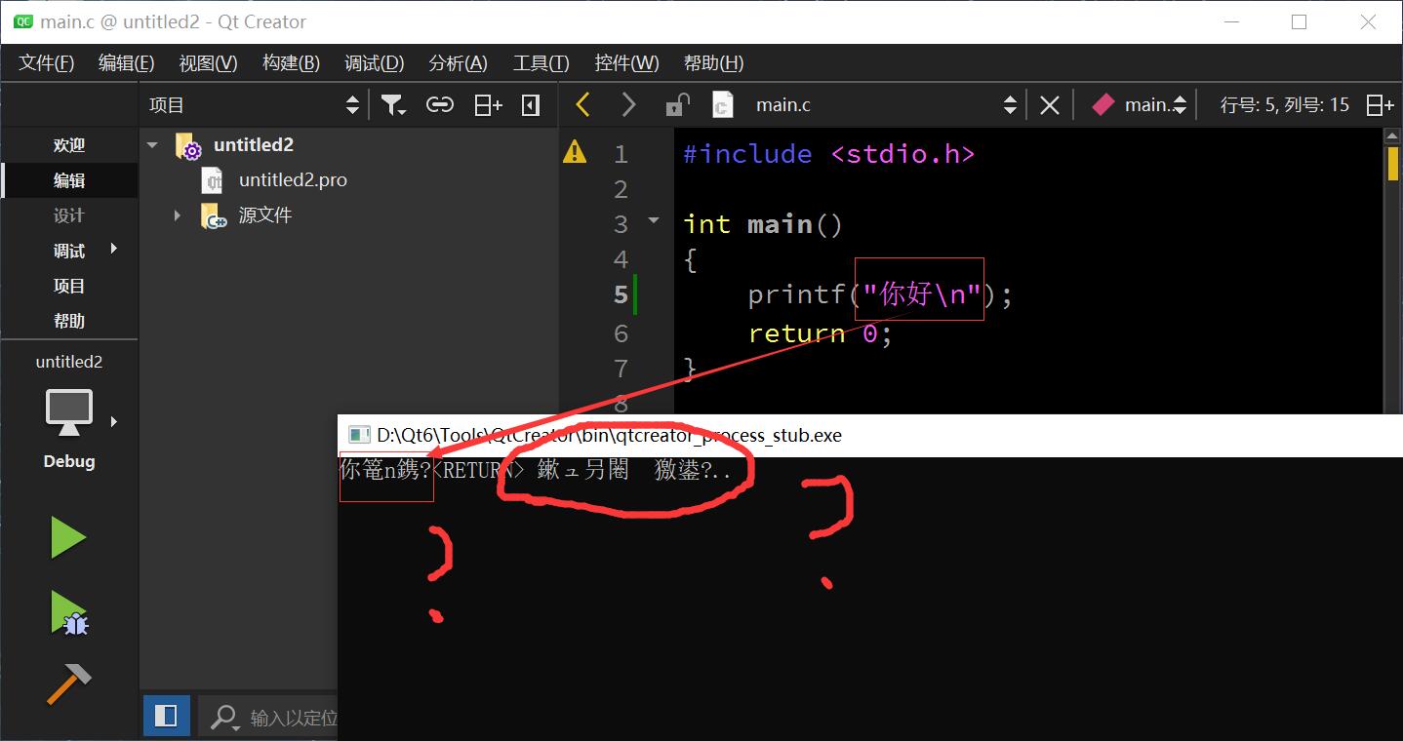Click the main.c file type icon

723,104
